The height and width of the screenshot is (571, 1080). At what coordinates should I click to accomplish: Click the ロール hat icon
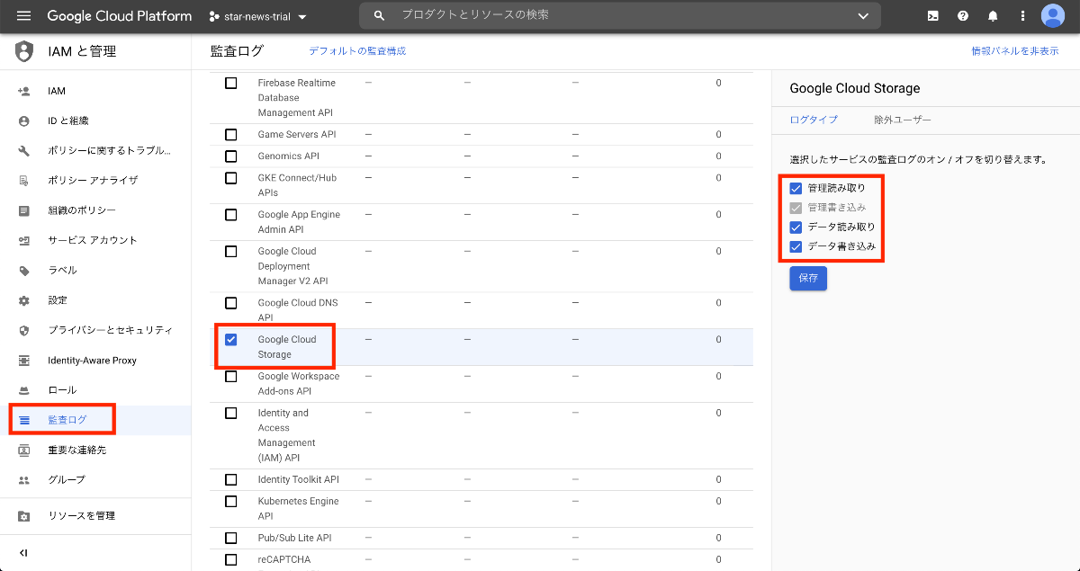[x=24, y=390]
